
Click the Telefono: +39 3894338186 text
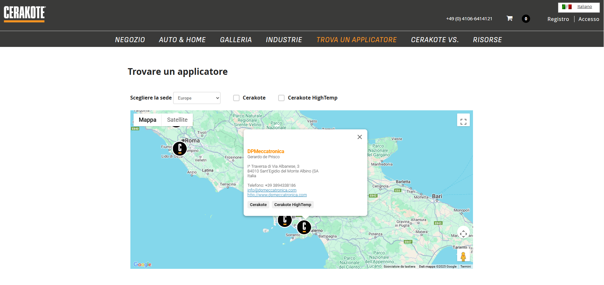272,185
